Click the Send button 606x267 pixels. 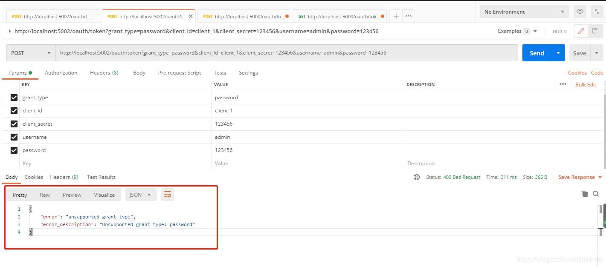click(x=536, y=52)
